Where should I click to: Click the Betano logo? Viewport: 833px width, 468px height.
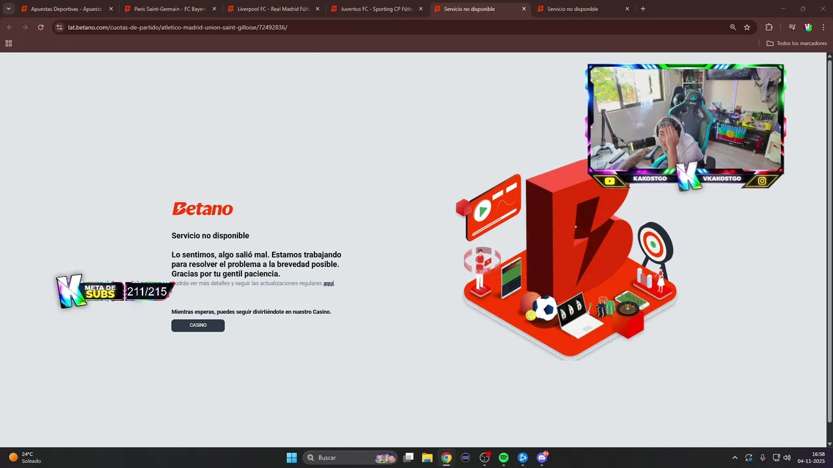tap(202, 209)
